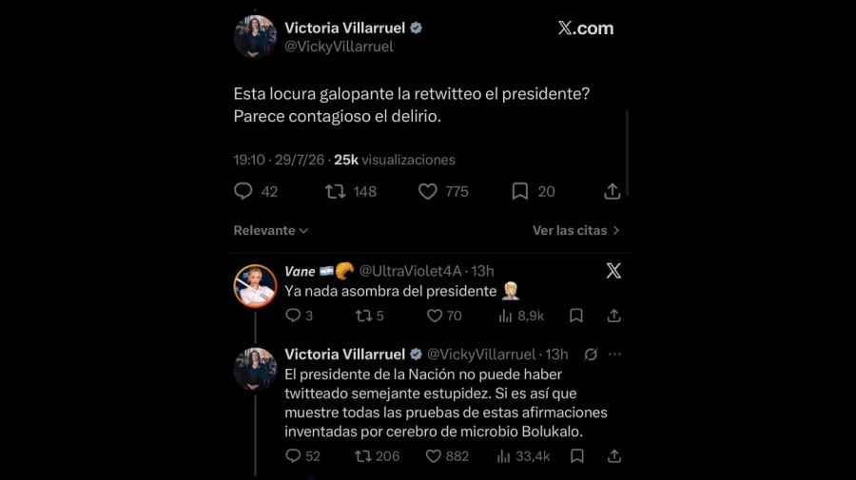Like Villarruel's reply with 882 likes
Screen dimensions: 856x480
tap(434, 456)
